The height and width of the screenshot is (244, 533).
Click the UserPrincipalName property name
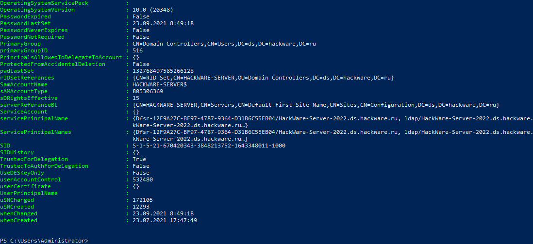pyautogui.click(x=29, y=193)
